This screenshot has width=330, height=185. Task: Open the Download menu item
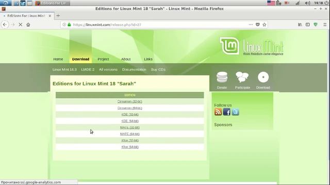click(80, 59)
